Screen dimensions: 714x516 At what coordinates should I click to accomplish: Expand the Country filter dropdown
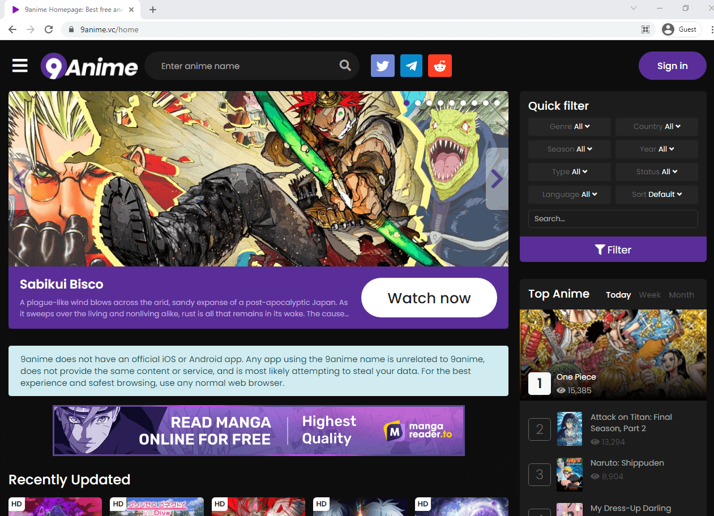(657, 127)
